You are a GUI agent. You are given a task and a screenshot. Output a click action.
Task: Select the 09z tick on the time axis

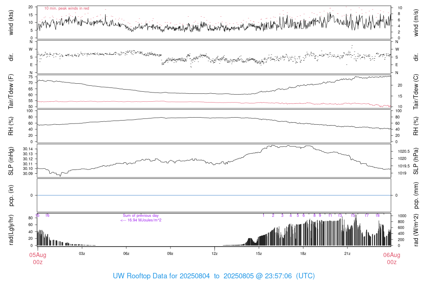(x=170, y=254)
